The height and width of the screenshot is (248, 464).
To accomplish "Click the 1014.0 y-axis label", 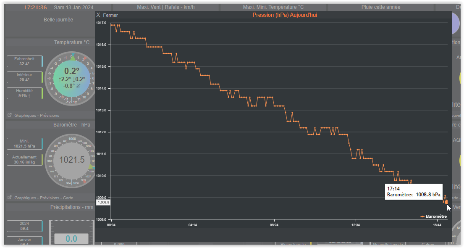I will point(101,88).
